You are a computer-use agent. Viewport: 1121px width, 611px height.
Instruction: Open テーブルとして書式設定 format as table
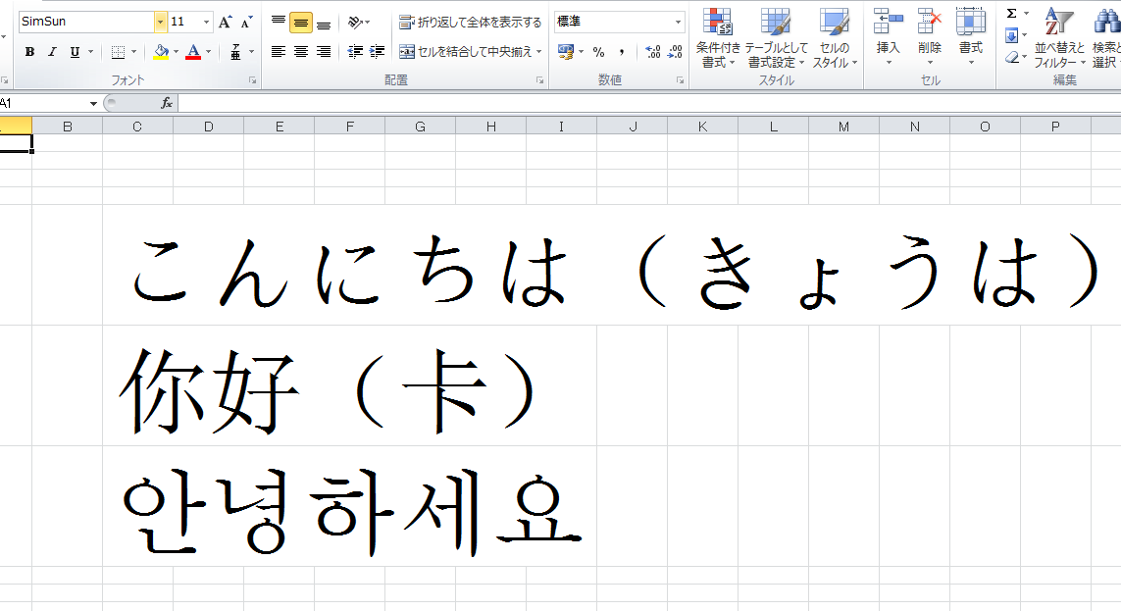coord(776,38)
